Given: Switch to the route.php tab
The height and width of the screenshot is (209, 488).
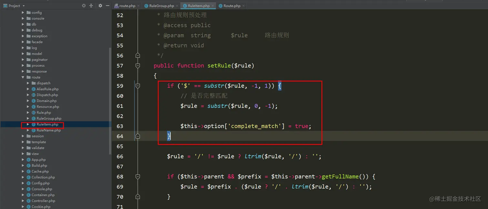Looking at the screenshot, I should point(127,6).
